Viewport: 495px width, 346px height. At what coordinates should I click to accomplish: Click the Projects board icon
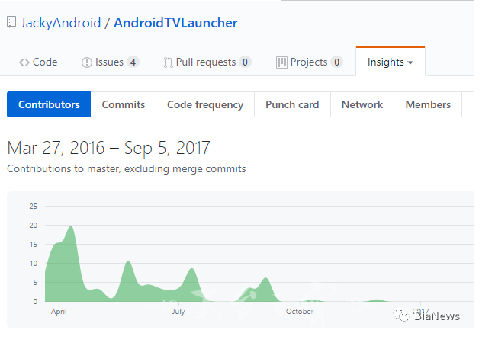click(x=281, y=62)
